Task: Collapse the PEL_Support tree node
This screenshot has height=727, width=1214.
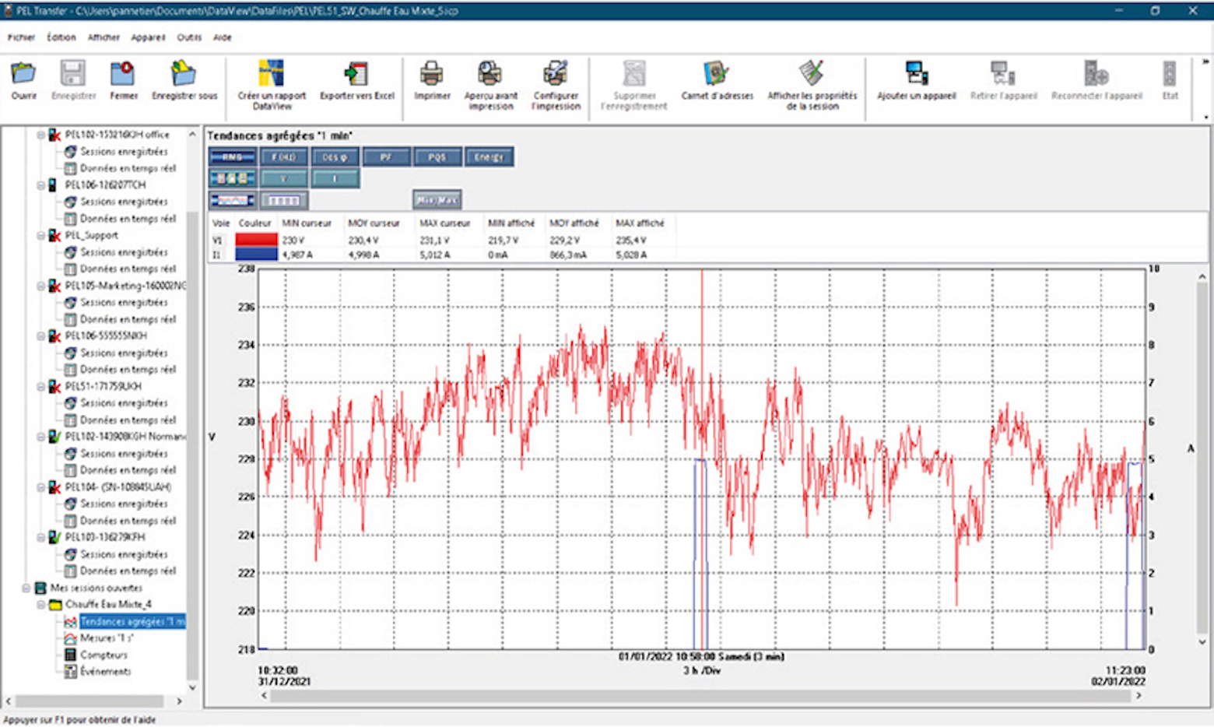Action: [40, 235]
